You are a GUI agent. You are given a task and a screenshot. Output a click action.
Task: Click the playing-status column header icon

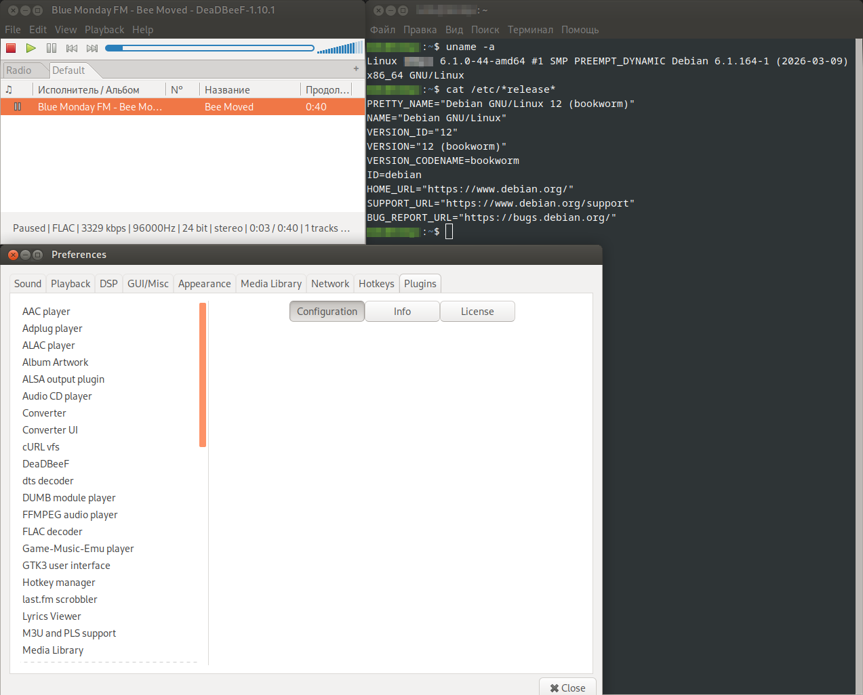click(x=9, y=90)
